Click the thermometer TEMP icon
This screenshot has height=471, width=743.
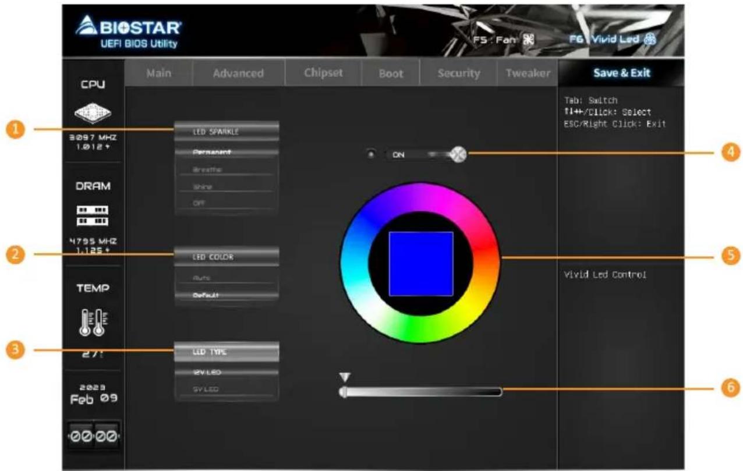click(x=94, y=322)
